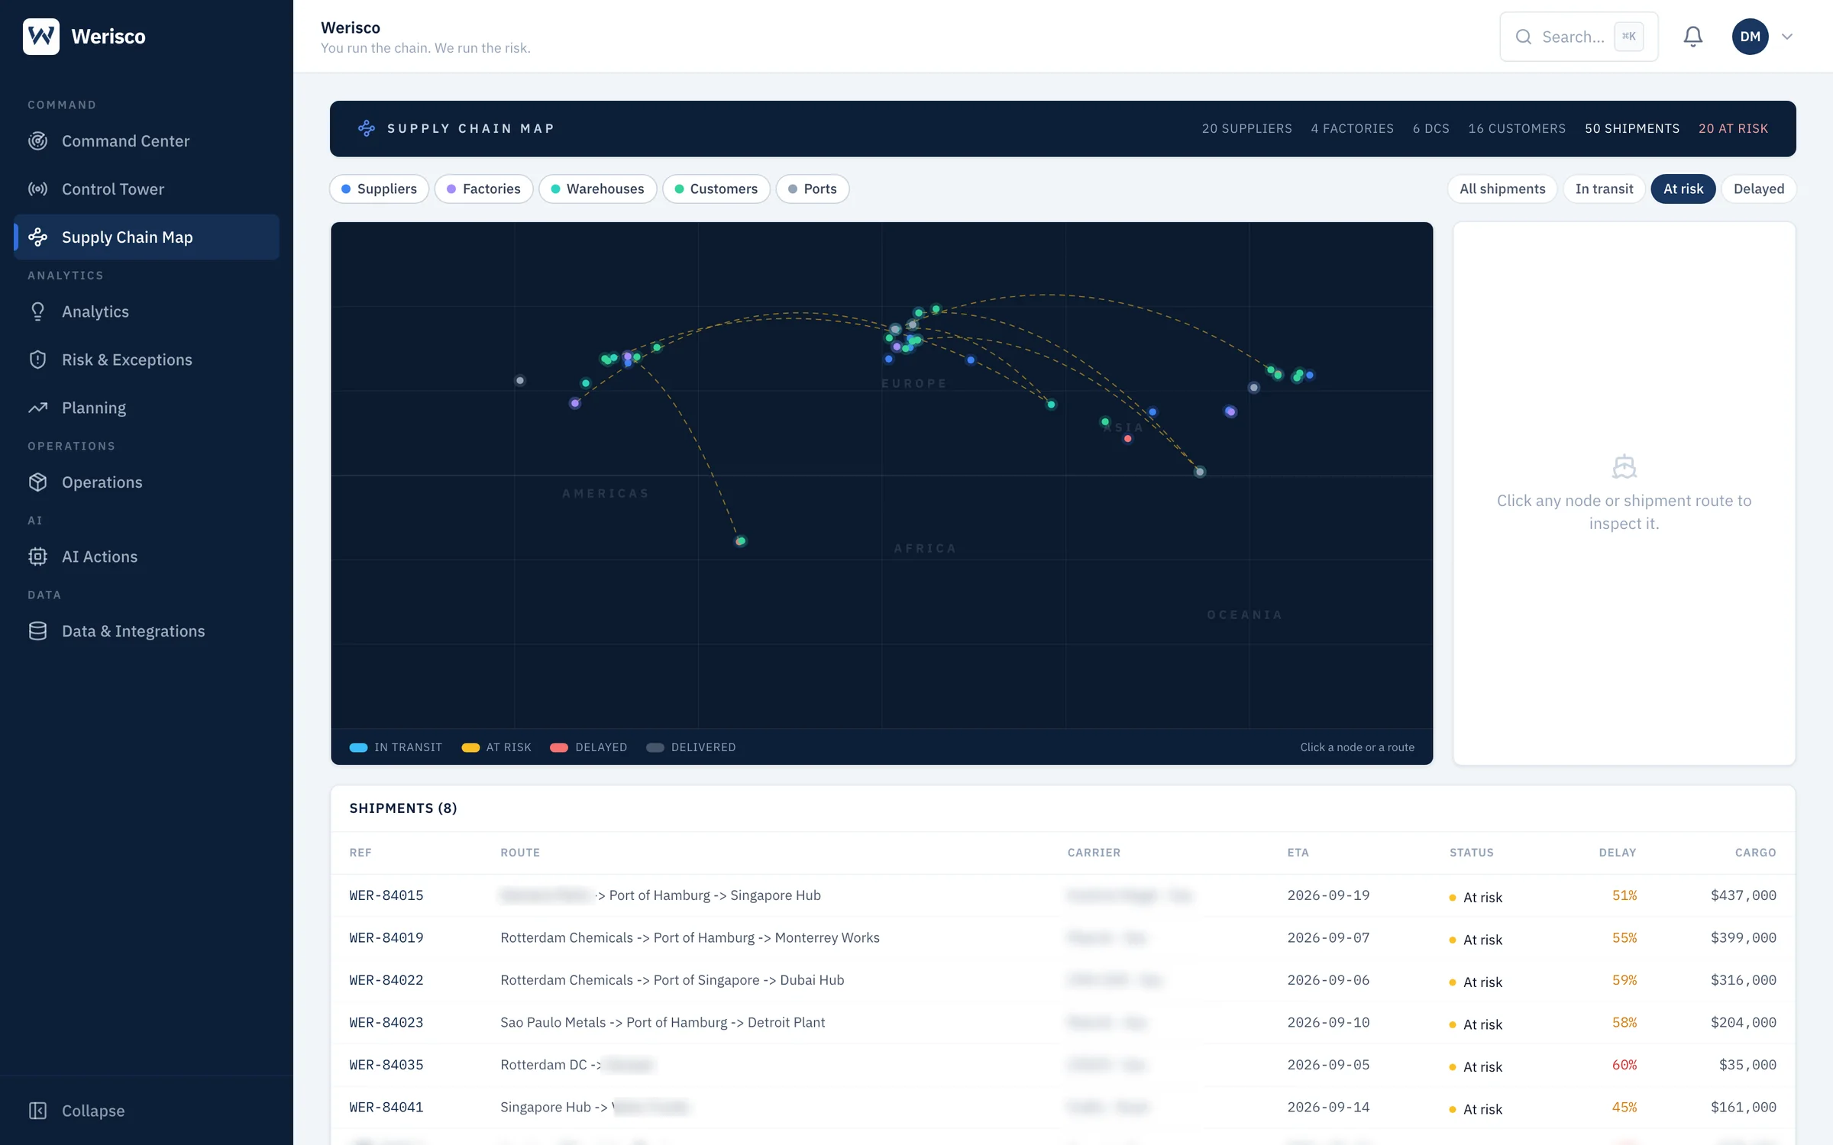The image size is (1833, 1145).
Task: Select Supply Chain Map sidebar item
Action: 147,237
